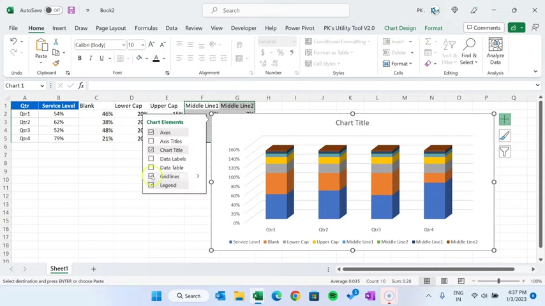This screenshot has width=545, height=306.
Task: Decrease font size with smaller A icon
Action: 162,45
